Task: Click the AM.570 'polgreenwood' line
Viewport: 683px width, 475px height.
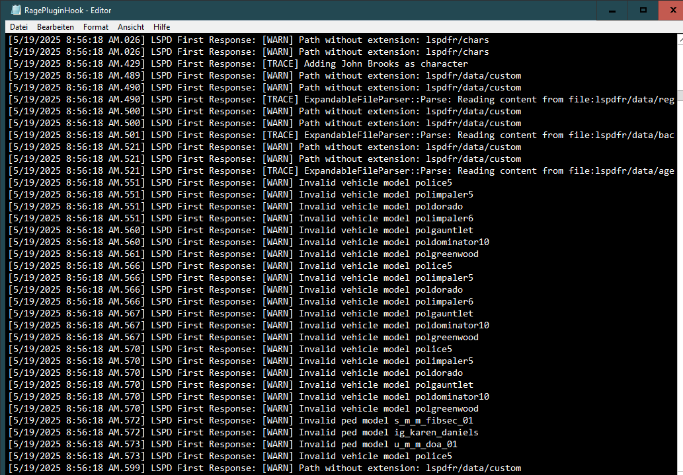Action: [243, 408]
